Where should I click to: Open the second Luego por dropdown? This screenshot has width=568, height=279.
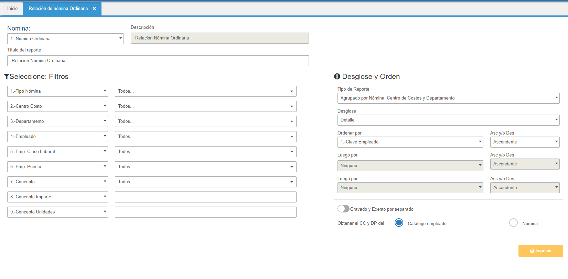pos(410,188)
